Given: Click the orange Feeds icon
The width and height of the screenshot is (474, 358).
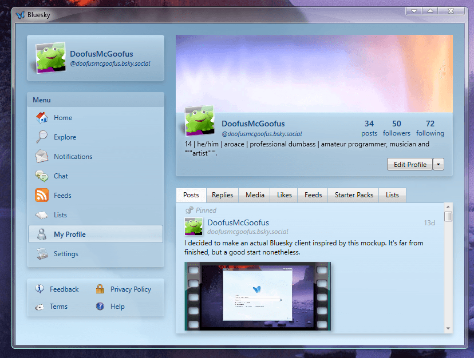Looking at the screenshot, I should click(42, 195).
